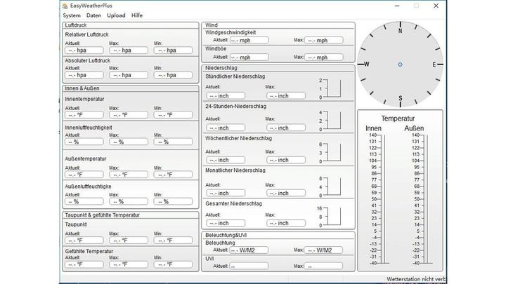Viewport: 506px width, 284px height.
Task: Click Taupunkt Aktuell field
Action: [x=84, y=241]
